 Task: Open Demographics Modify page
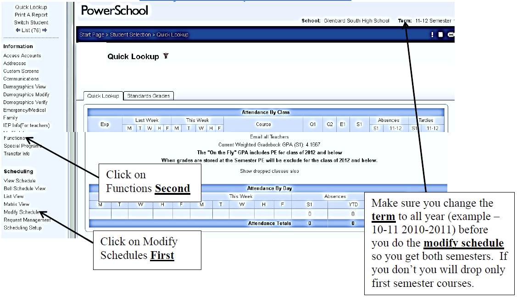pyautogui.click(x=26, y=94)
